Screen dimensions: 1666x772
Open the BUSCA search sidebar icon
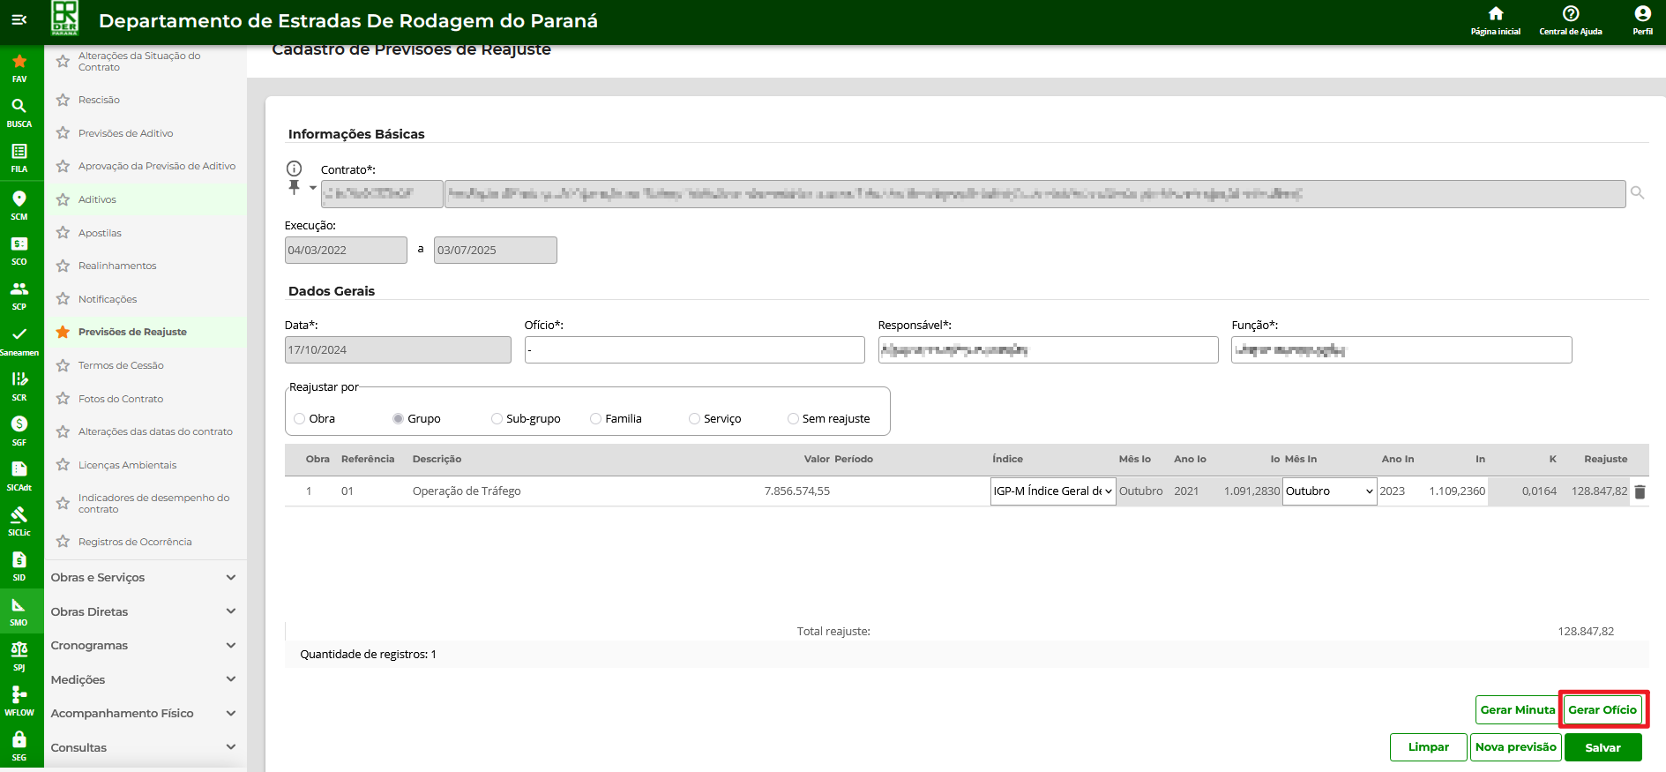(x=19, y=112)
